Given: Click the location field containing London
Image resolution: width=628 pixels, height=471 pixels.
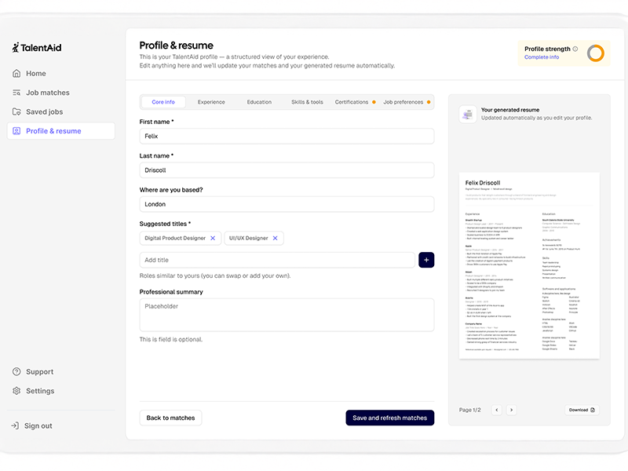Looking at the screenshot, I should 287,204.
